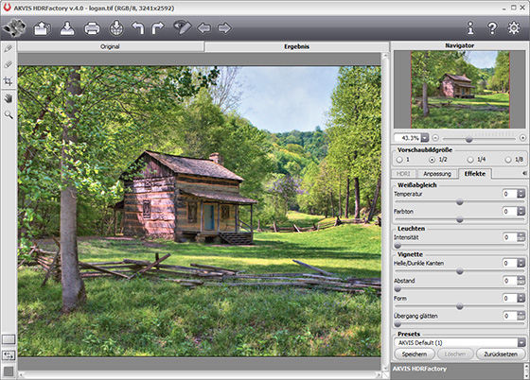Click the Temperatur value input field
Screen dimensions: 530x380
click(510, 194)
